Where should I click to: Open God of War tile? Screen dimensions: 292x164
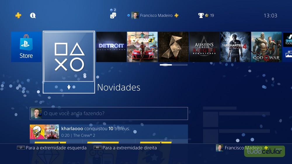pyautogui.click(x=266, y=47)
